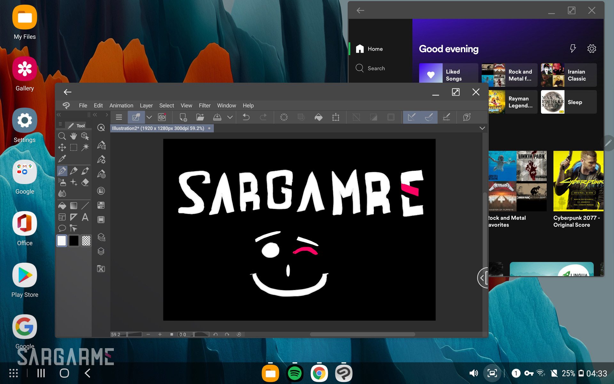Open the Layer panel icon

pos(101,252)
